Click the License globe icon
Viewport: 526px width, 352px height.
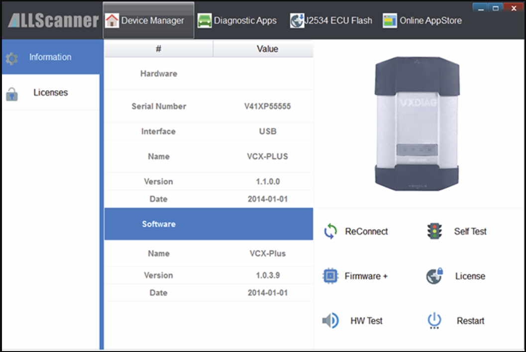click(x=434, y=276)
